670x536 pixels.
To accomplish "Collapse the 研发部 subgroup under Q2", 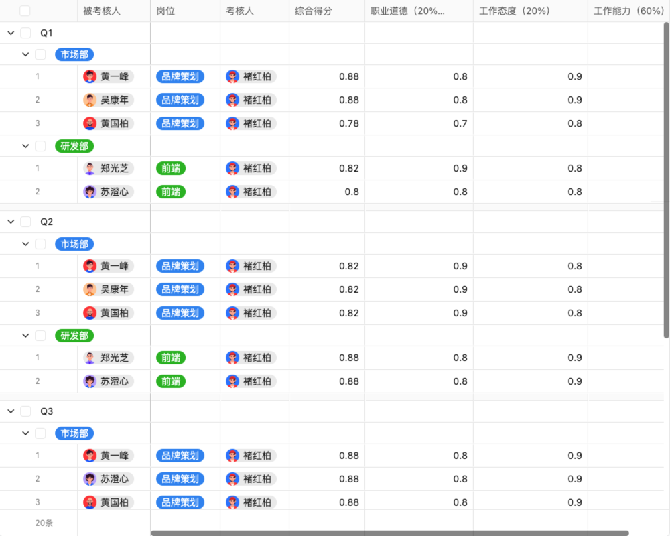I will click(25, 335).
